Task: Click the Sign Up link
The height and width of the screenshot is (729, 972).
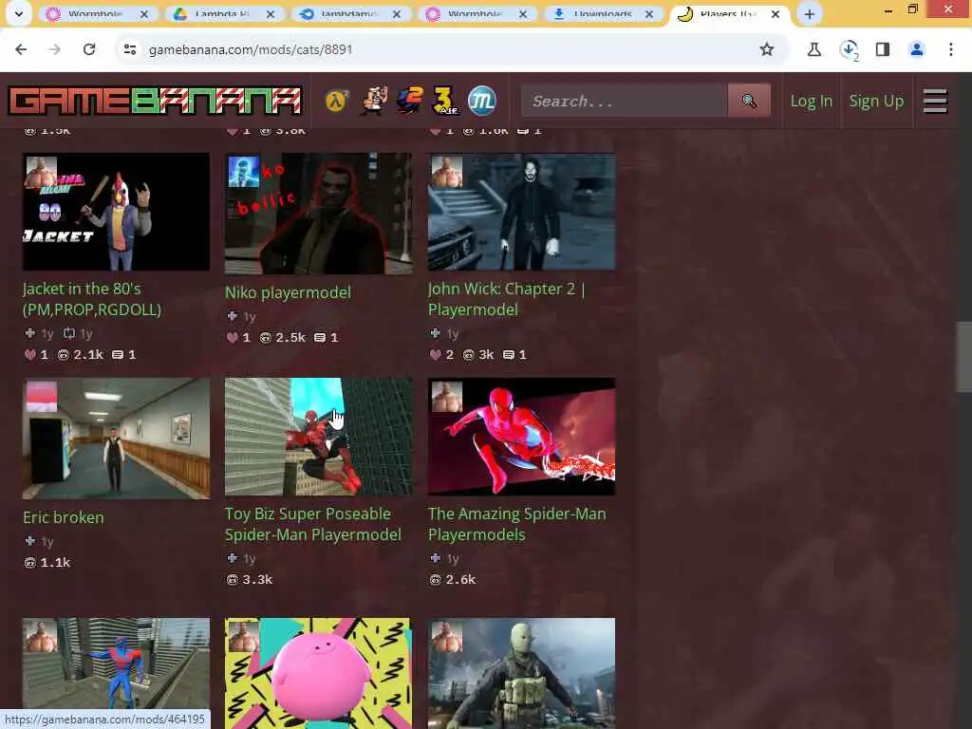Action: [876, 101]
